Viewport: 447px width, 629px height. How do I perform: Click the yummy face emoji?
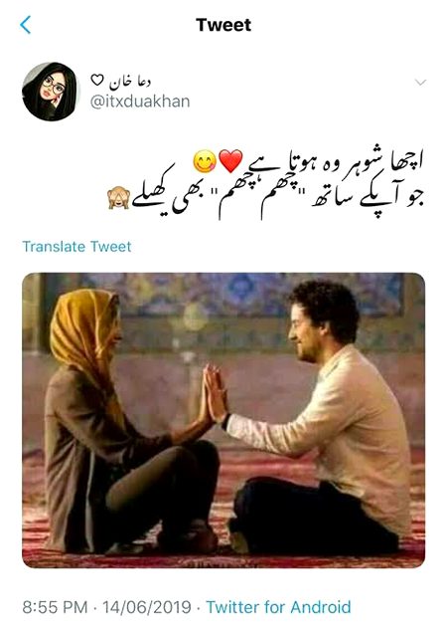205,161
